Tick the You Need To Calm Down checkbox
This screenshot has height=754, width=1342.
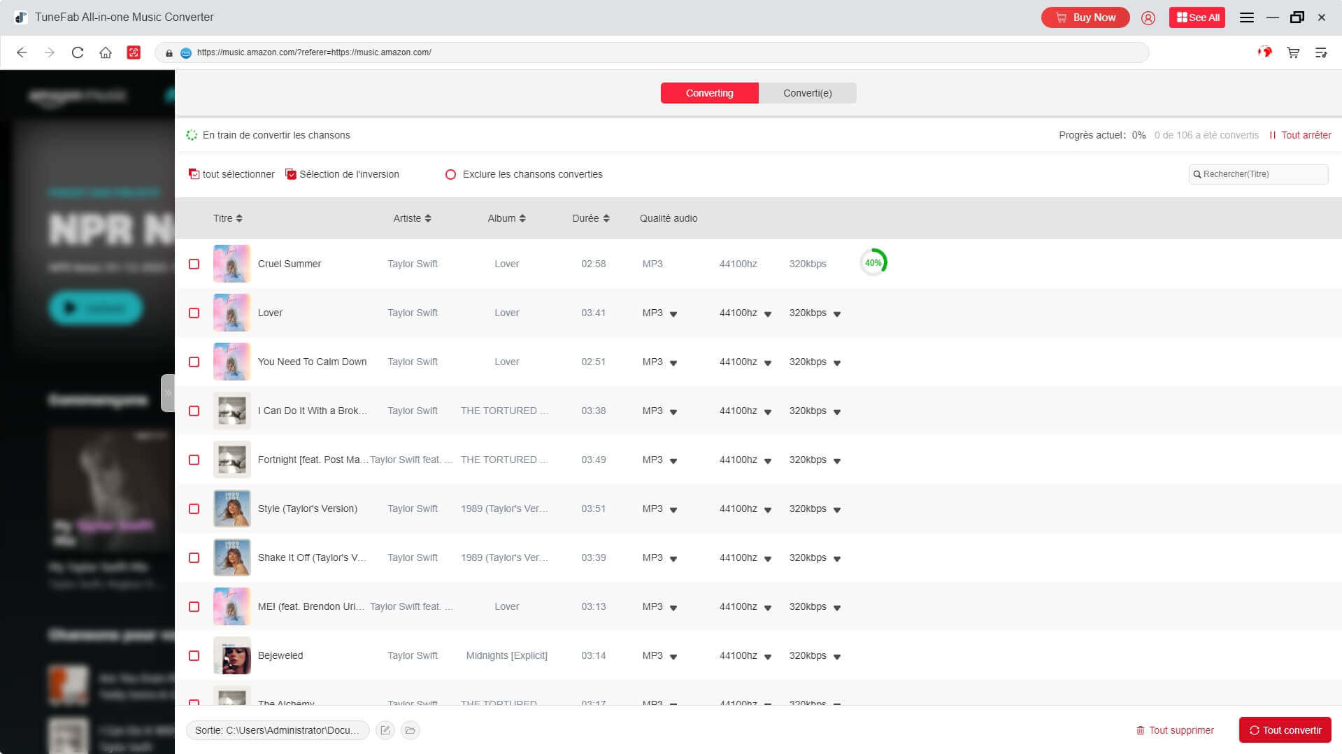pos(194,362)
